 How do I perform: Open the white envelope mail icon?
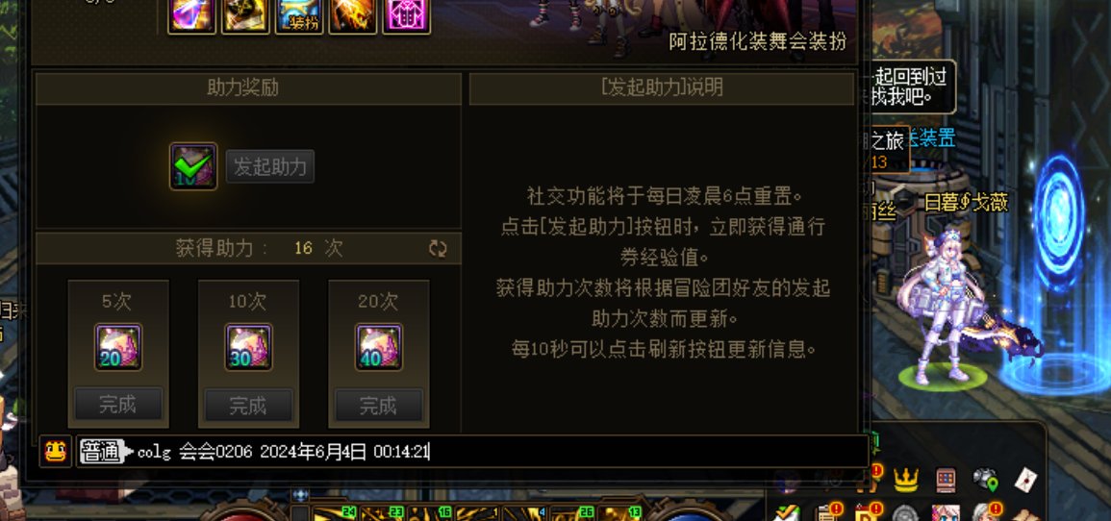click(1023, 481)
